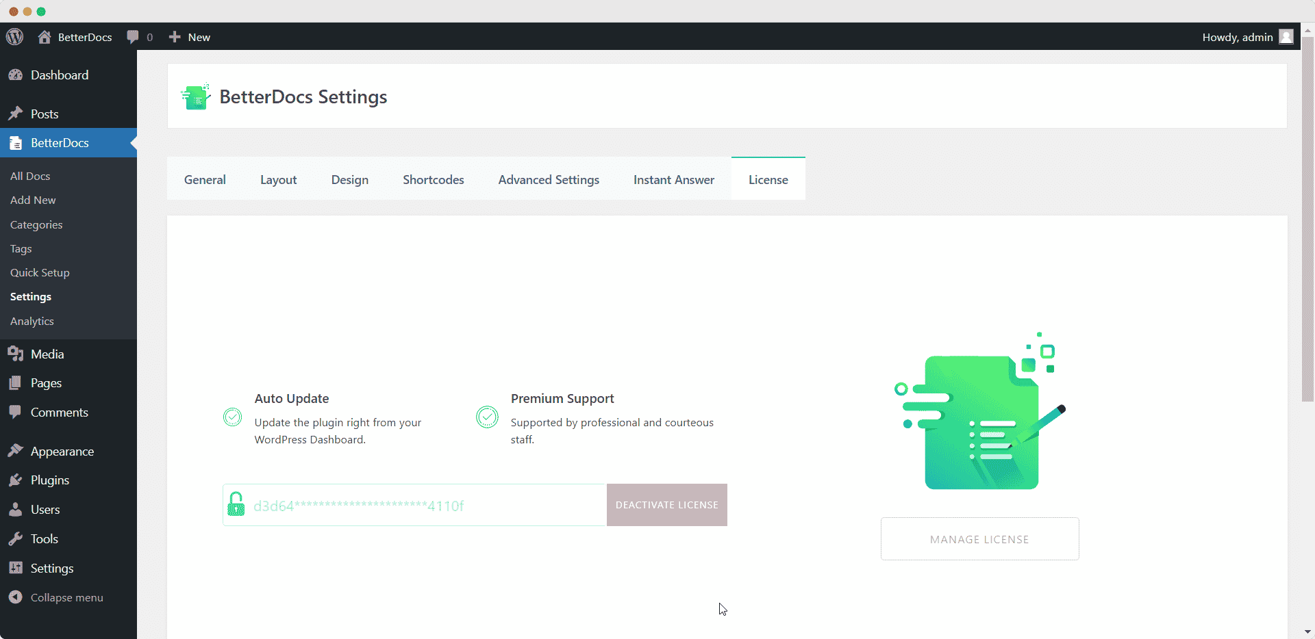Open the Design tab

(350, 179)
